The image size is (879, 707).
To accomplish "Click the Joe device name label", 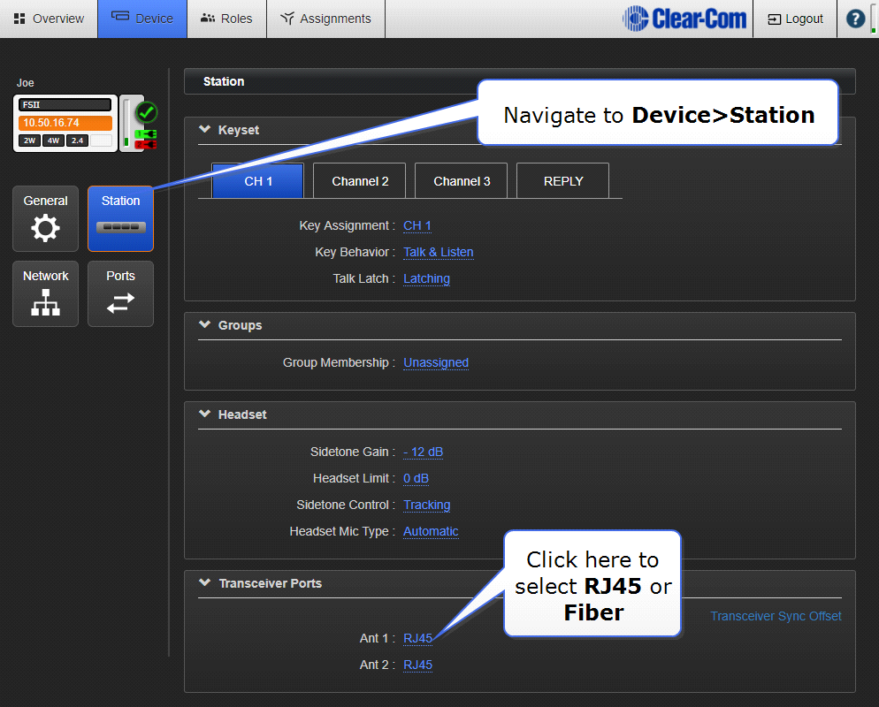I will [26, 83].
